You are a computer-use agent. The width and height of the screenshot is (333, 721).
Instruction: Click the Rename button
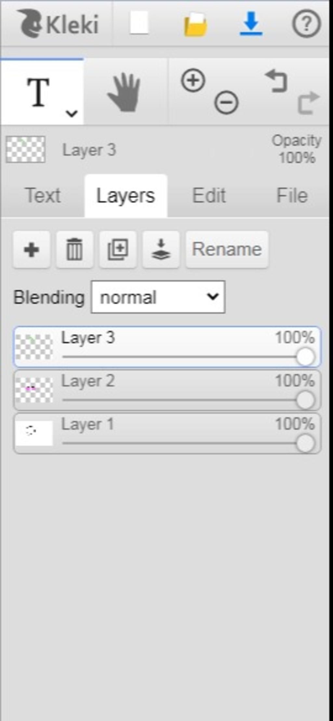(227, 250)
